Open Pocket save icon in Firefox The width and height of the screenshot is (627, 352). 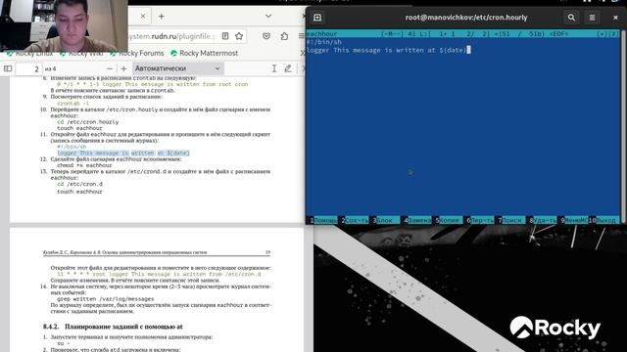(266, 36)
